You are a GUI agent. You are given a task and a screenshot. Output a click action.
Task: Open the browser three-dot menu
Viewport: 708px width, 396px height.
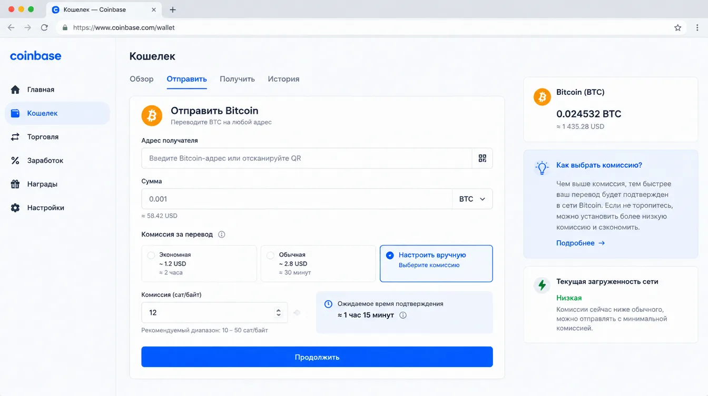(698, 27)
